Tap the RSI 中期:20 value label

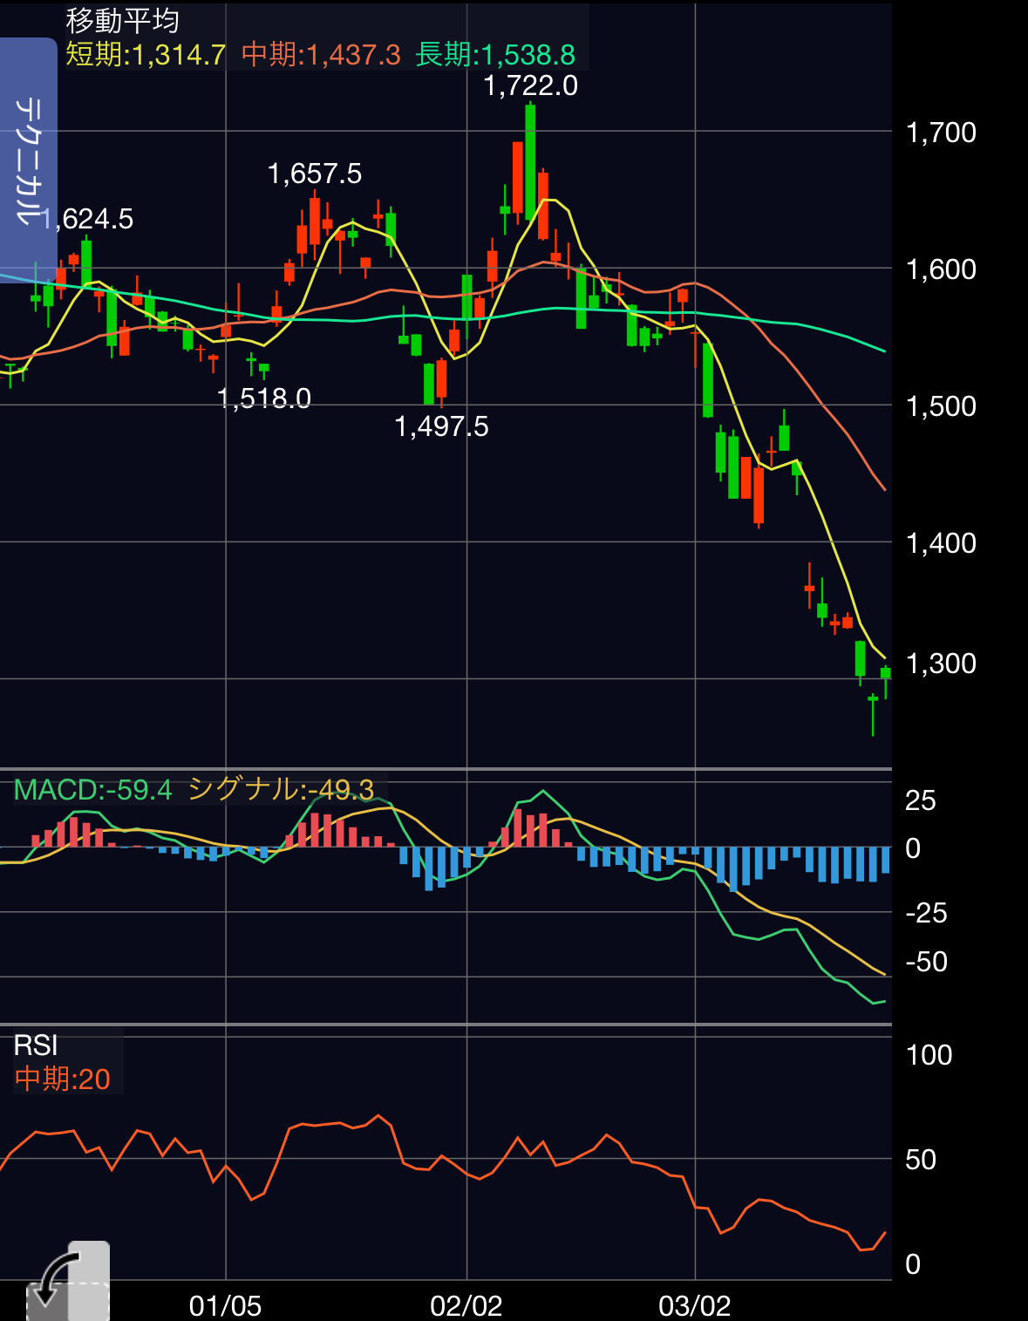63,1079
